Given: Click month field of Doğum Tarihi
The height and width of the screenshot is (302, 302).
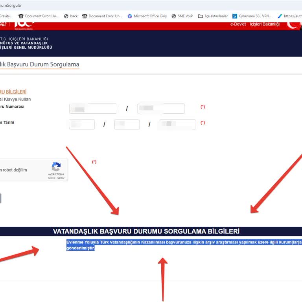Looking at the screenshot, I should click(x=127, y=124).
